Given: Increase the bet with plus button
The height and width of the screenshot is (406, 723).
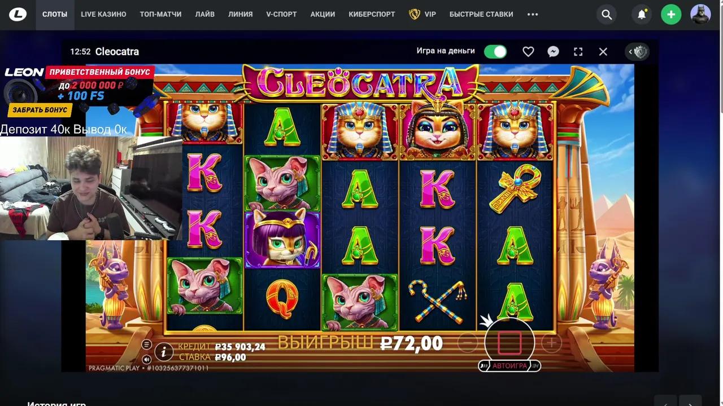Looking at the screenshot, I should tap(551, 342).
